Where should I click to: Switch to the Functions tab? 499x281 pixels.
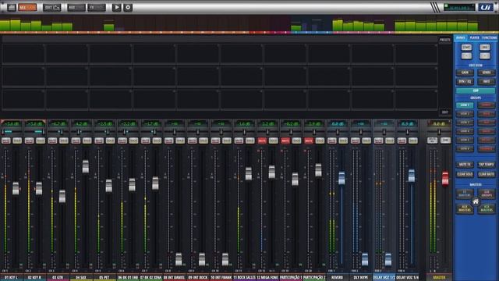pos(489,37)
